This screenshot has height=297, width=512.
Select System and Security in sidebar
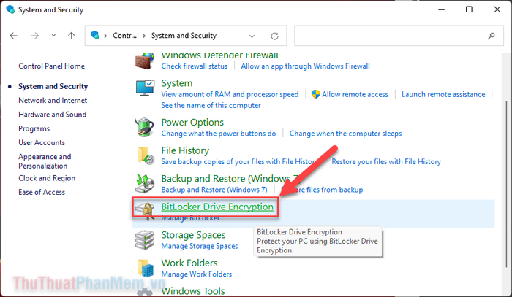[x=53, y=86]
